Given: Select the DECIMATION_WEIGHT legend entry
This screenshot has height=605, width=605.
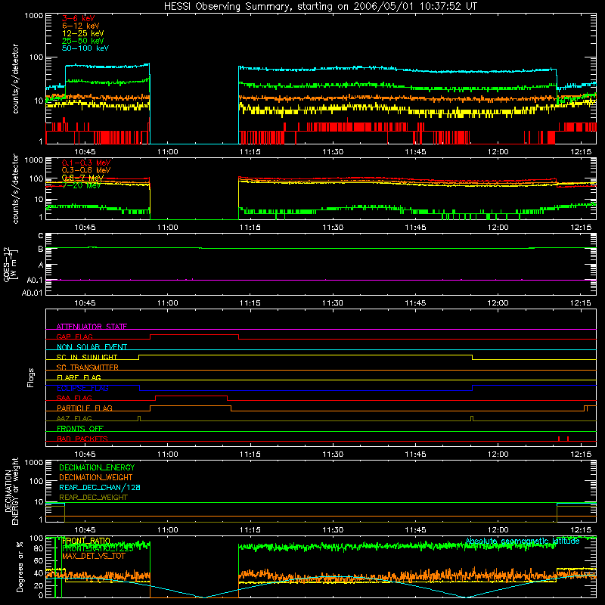Looking at the screenshot, I should click(x=96, y=477).
